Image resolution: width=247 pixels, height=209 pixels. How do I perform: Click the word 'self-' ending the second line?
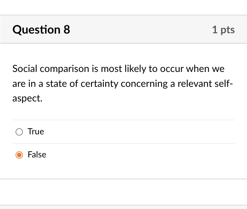pyautogui.click(x=224, y=83)
